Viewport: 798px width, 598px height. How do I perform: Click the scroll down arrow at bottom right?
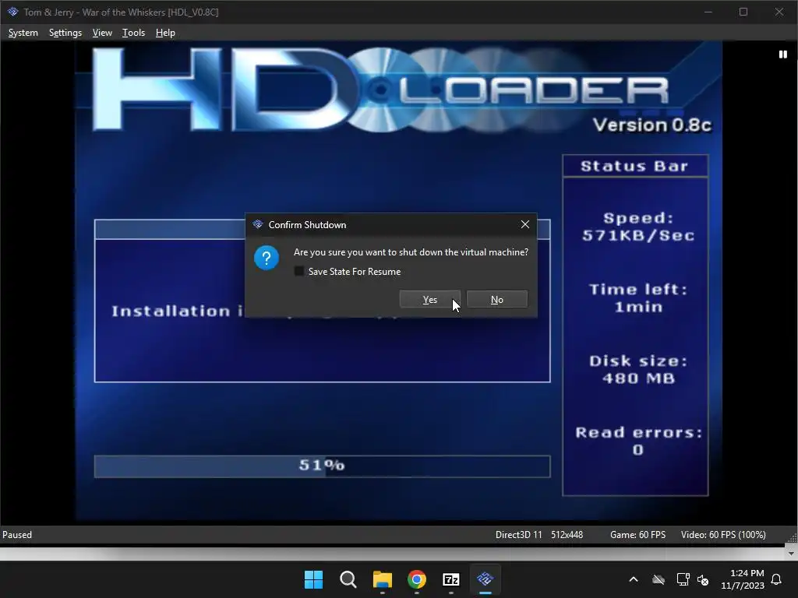[x=791, y=554]
